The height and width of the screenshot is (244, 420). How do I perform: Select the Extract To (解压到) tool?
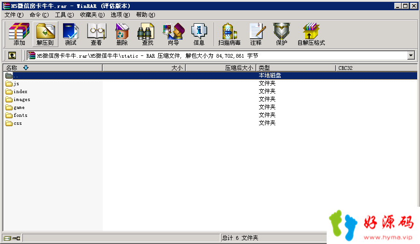(x=45, y=34)
